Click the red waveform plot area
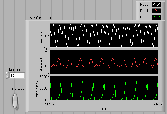The height and width of the screenshot is (114, 167). [104, 62]
